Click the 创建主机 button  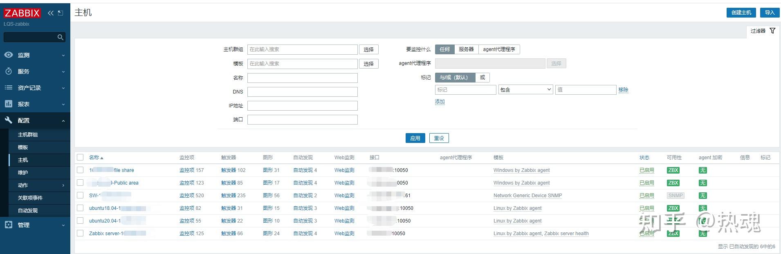[x=741, y=13]
